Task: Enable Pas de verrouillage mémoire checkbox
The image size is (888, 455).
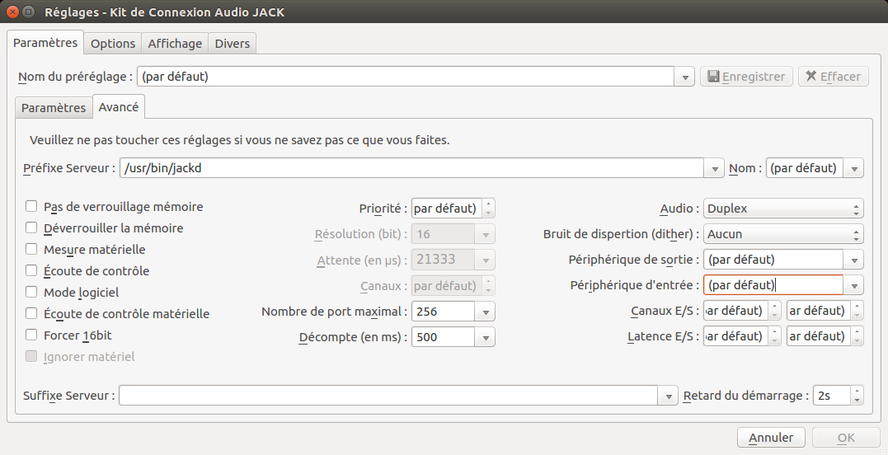Action: [x=32, y=207]
